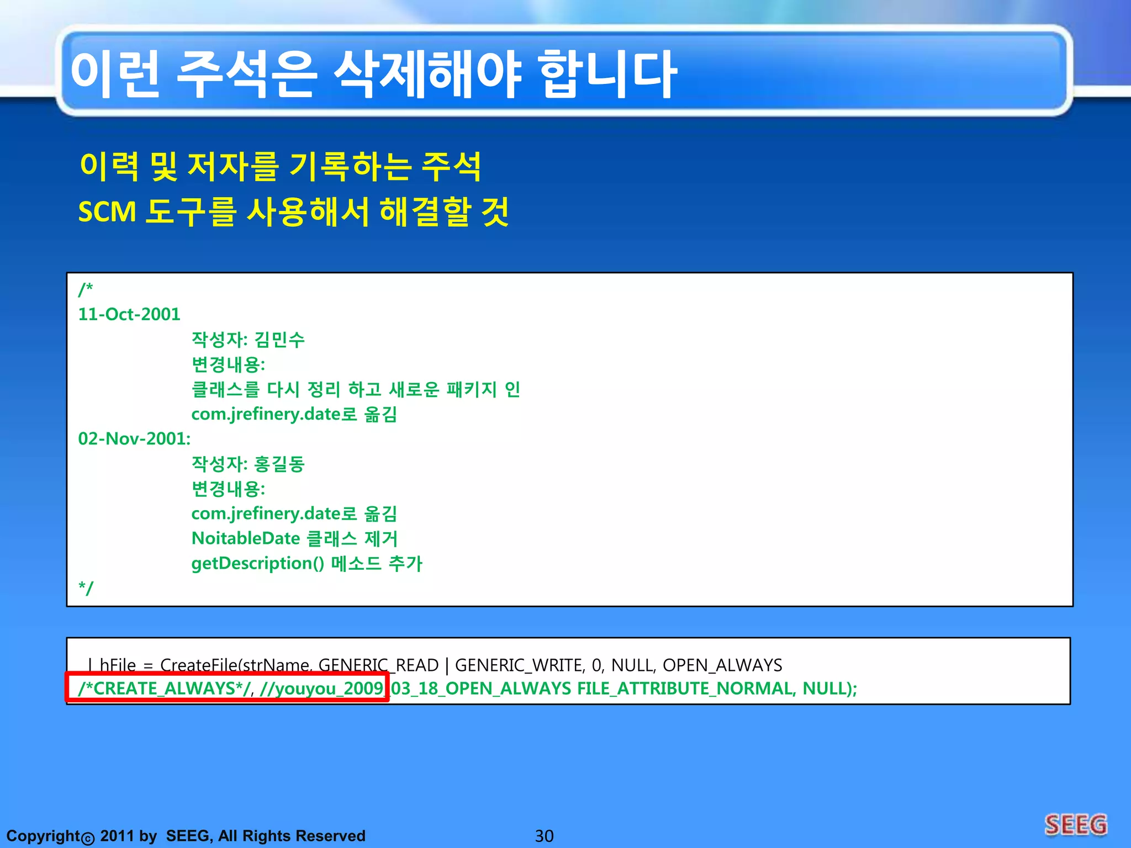Click the date '11-Oct-2001' in the comment

tap(129, 314)
